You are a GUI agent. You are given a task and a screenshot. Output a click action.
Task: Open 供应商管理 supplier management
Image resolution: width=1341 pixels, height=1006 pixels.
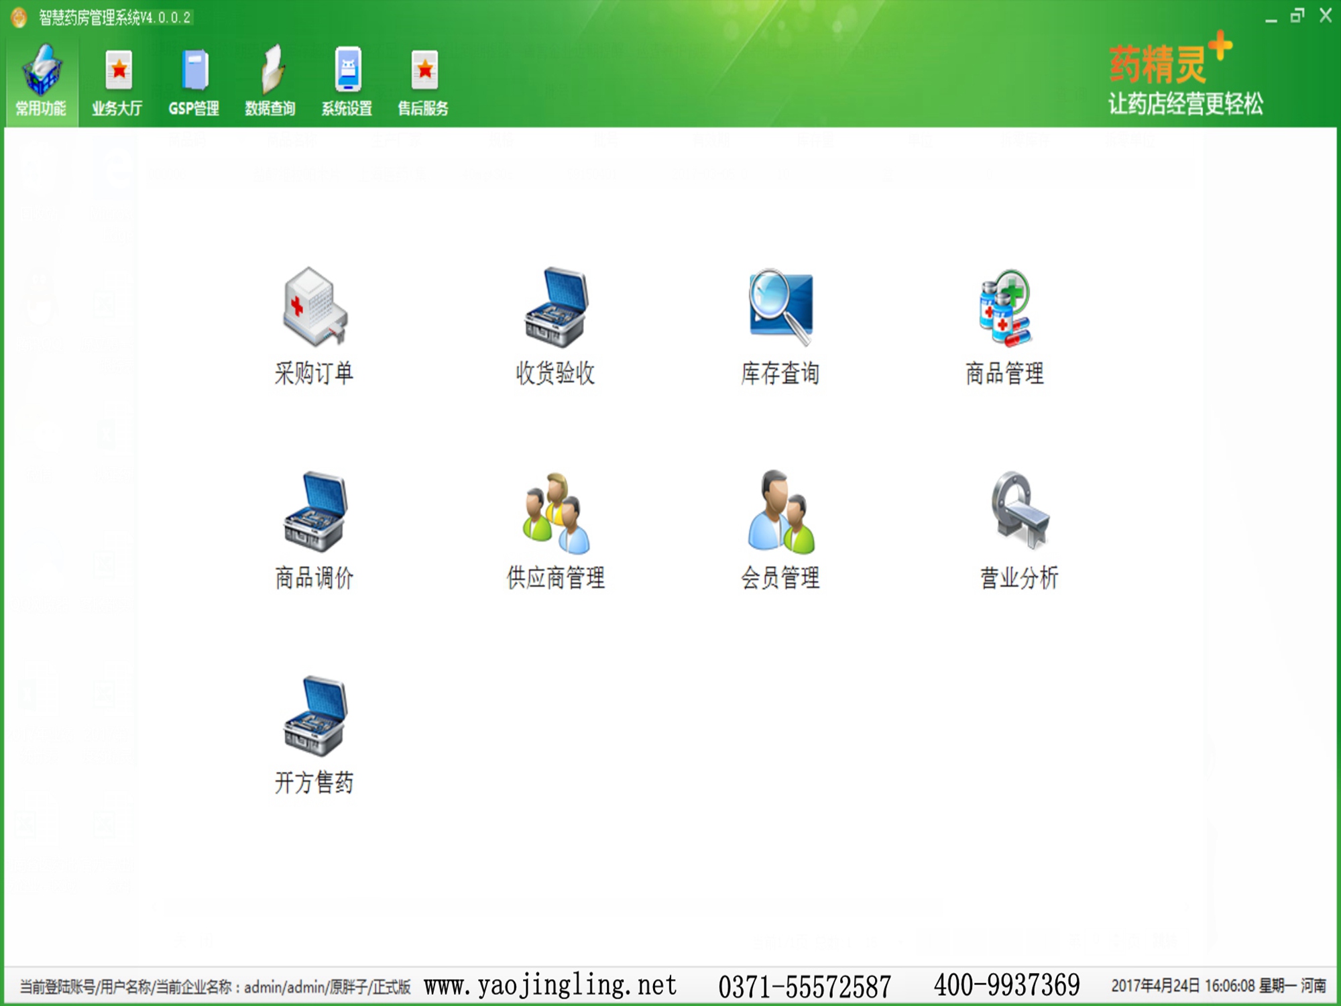point(555,513)
